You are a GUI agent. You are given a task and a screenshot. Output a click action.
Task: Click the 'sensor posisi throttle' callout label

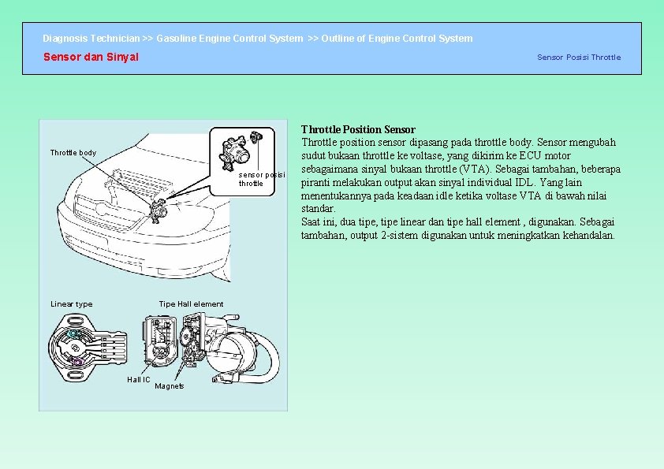[261, 179]
